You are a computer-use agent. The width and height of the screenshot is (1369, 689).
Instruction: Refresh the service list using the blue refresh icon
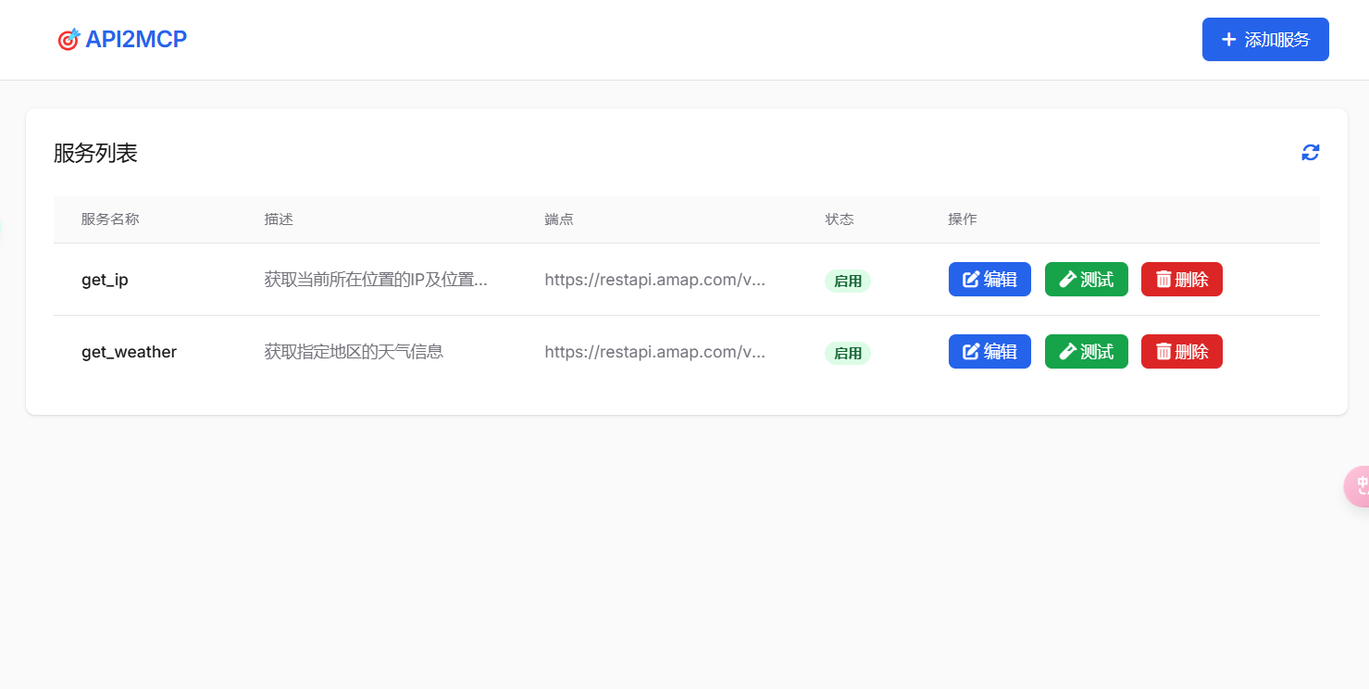click(x=1310, y=152)
